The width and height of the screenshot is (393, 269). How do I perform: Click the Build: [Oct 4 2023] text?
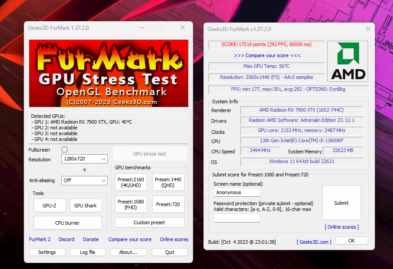tap(242, 242)
